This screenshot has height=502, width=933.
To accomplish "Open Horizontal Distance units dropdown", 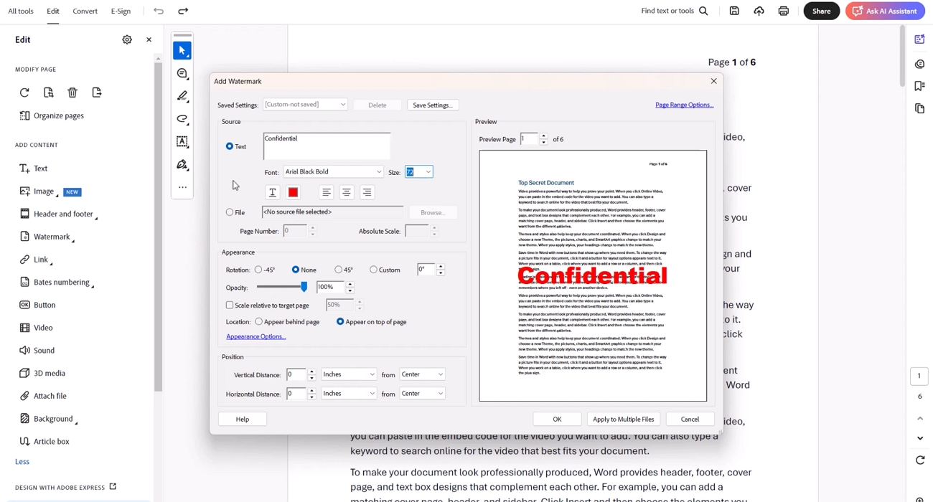I will click(349, 393).
